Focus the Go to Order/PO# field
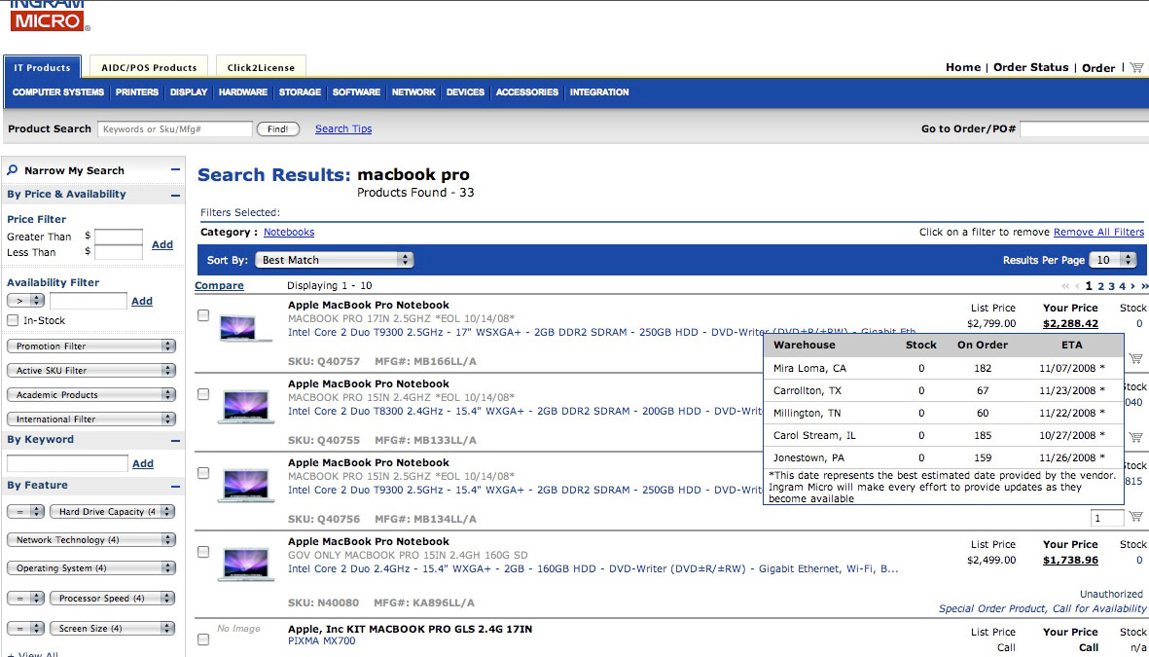This screenshot has width=1149, height=657. (x=1085, y=129)
